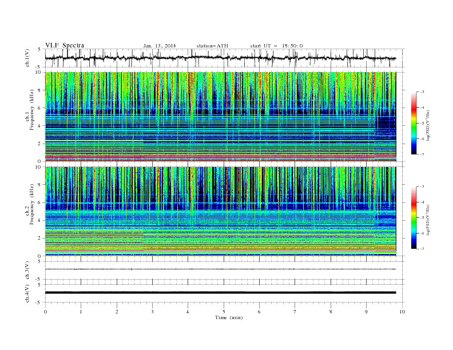Screen dimensions: 453x350
Task: Click the "7" tick on the time axis
Action: point(295,312)
